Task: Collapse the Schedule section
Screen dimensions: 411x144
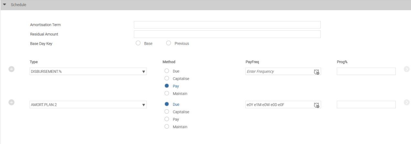Action: pos(5,5)
